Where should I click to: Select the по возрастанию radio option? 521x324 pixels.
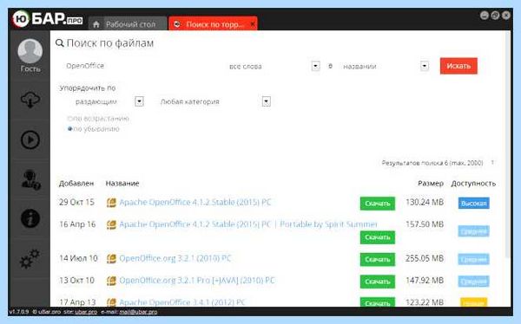tap(69, 119)
